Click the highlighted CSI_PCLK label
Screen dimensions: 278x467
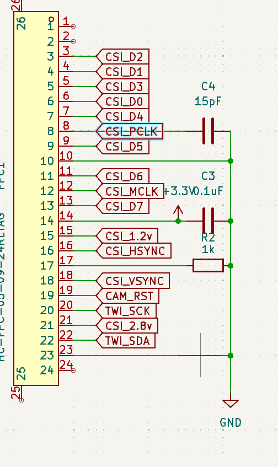pos(130,131)
